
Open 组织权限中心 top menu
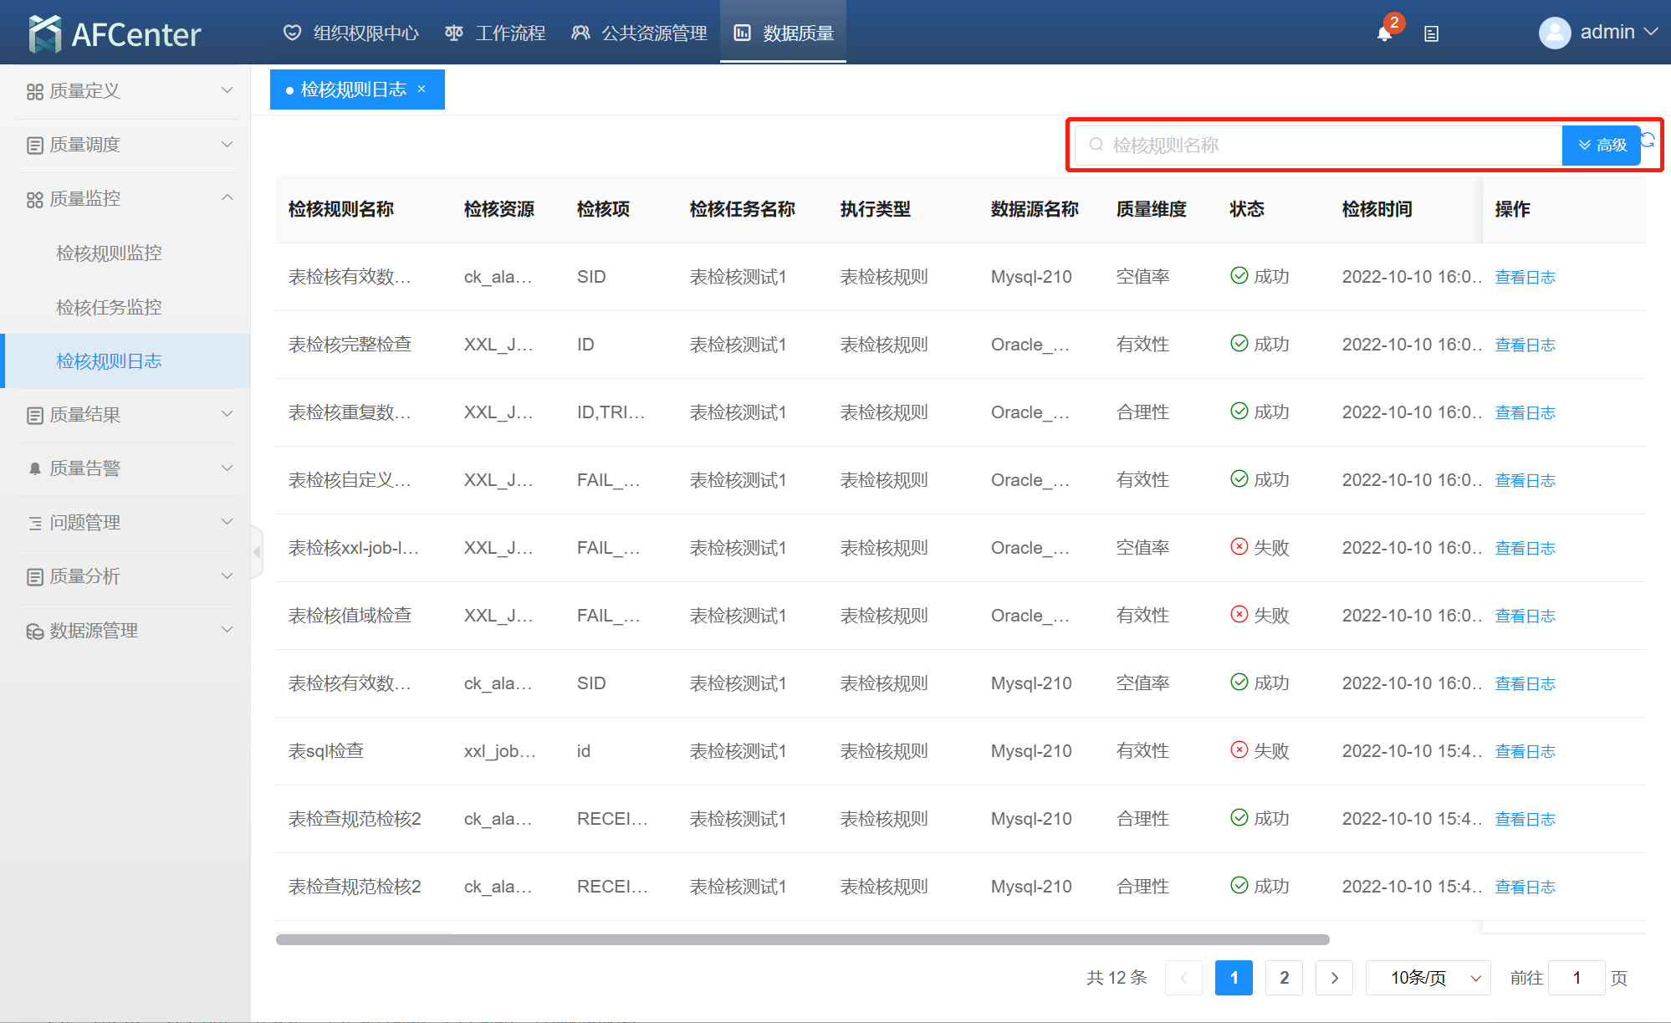point(351,33)
